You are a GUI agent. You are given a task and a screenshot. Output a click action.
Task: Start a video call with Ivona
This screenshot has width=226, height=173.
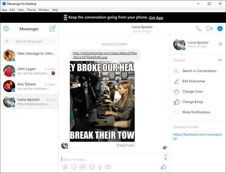(x=209, y=29)
